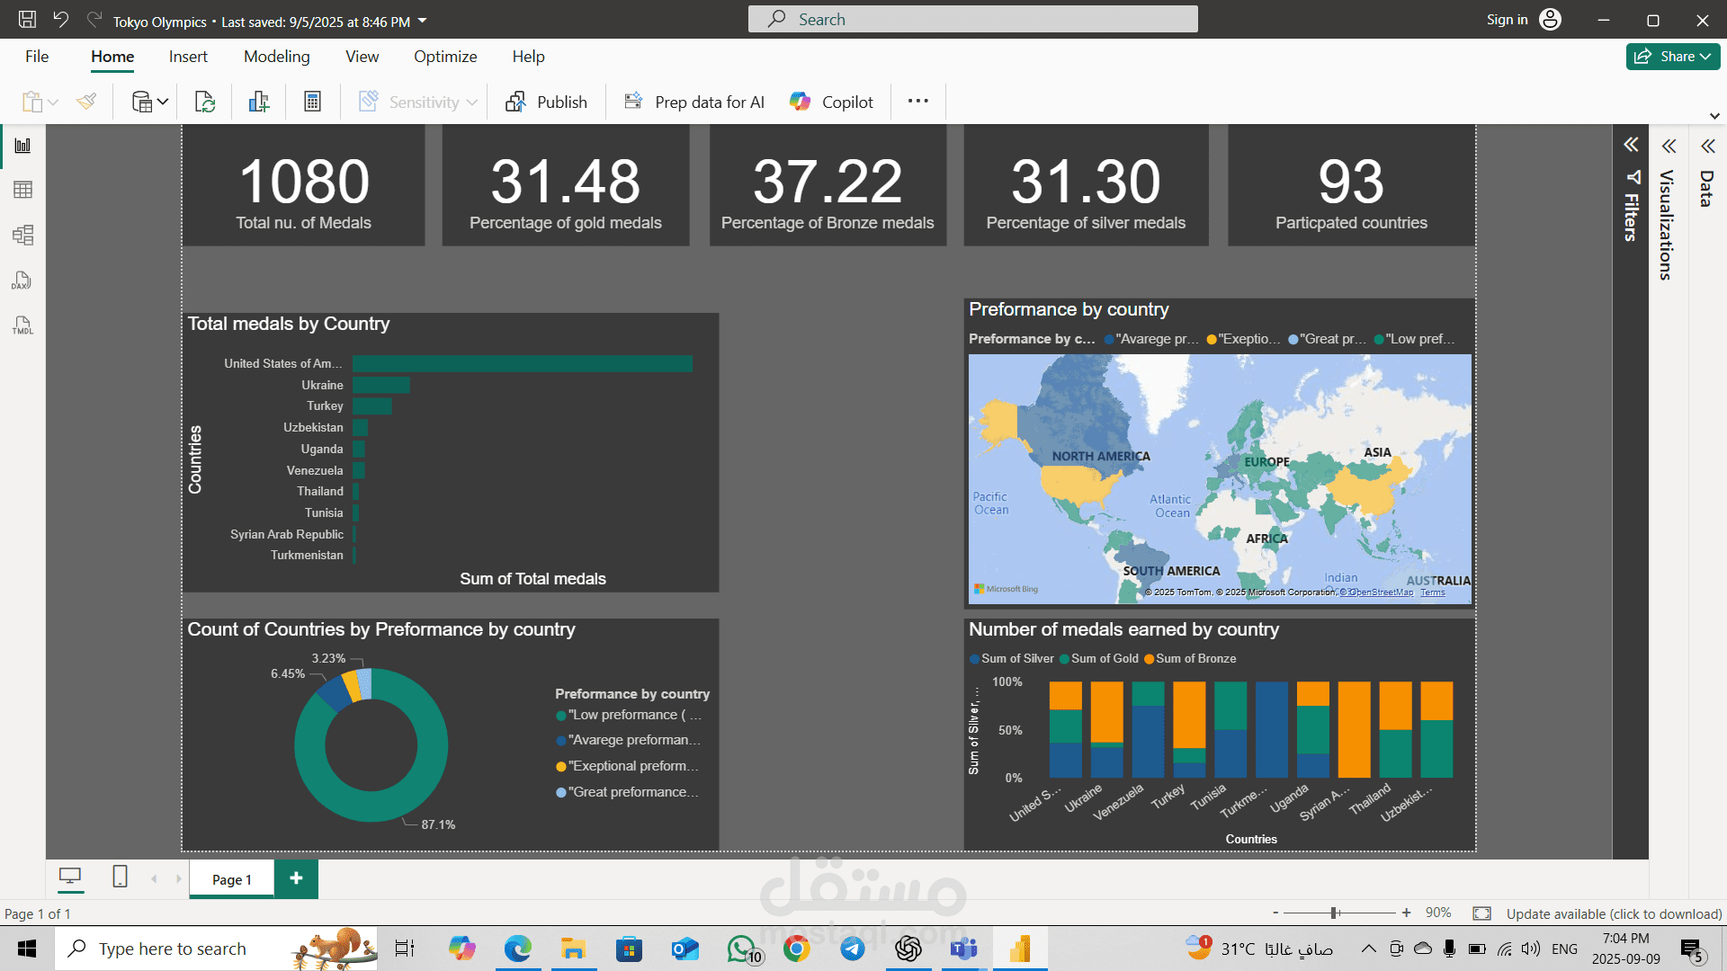Open the Table view from left sidebar
The height and width of the screenshot is (971, 1727).
coord(23,190)
